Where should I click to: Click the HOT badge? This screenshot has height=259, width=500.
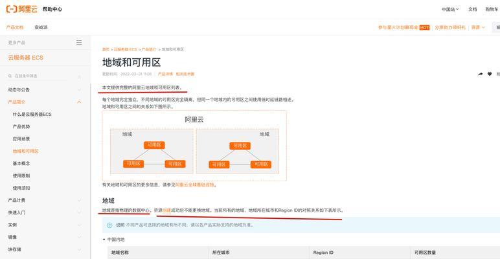424,27
